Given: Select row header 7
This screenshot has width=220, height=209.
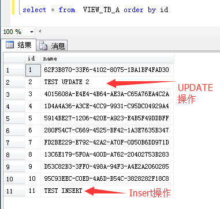Looking at the screenshot, I should tap(14, 143).
